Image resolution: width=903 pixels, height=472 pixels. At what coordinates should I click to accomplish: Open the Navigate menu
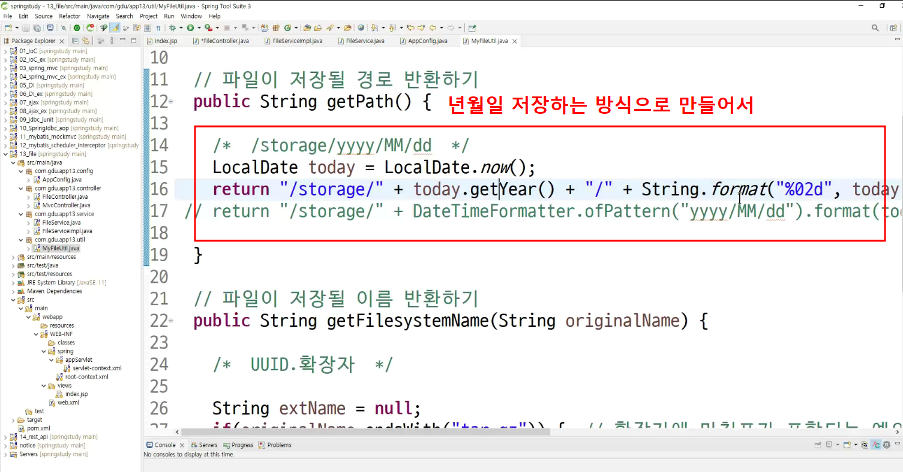[98, 16]
